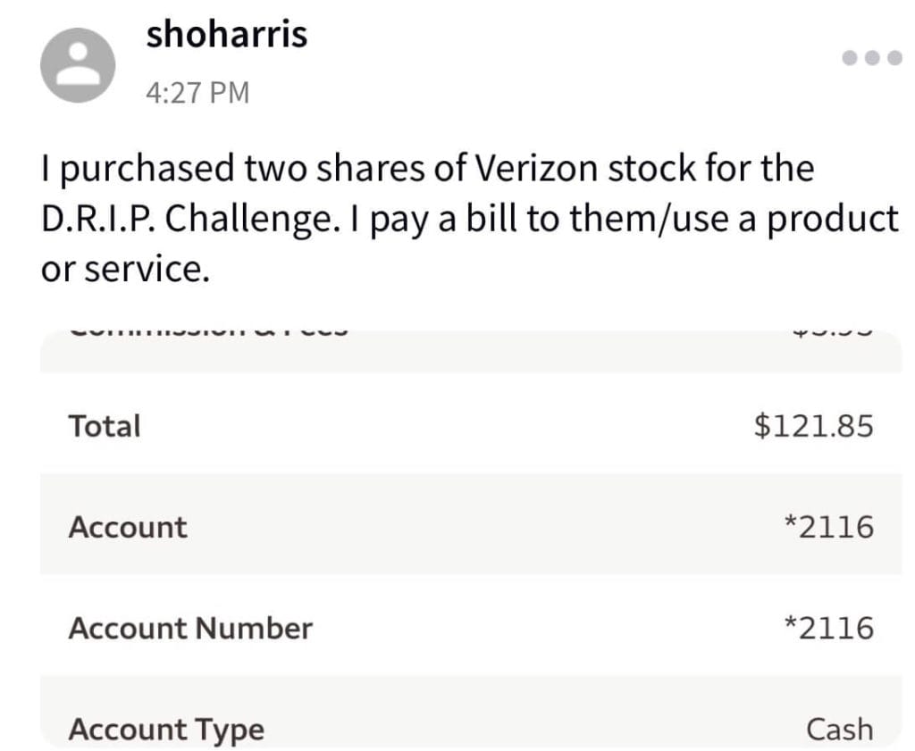Click the Total row label
The height and width of the screenshot is (751, 915).
click(105, 426)
